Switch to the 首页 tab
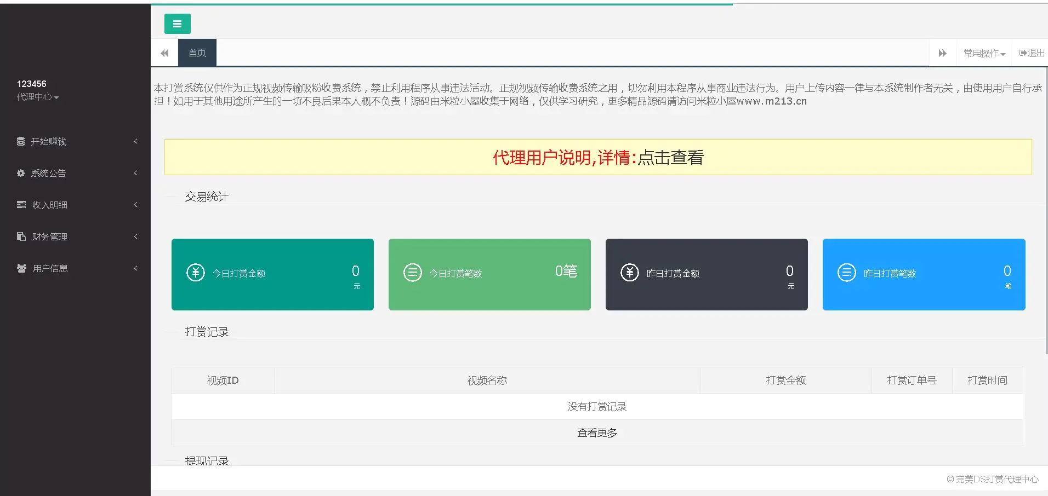 (197, 53)
